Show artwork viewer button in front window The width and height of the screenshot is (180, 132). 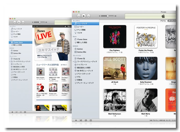point(91,120)
